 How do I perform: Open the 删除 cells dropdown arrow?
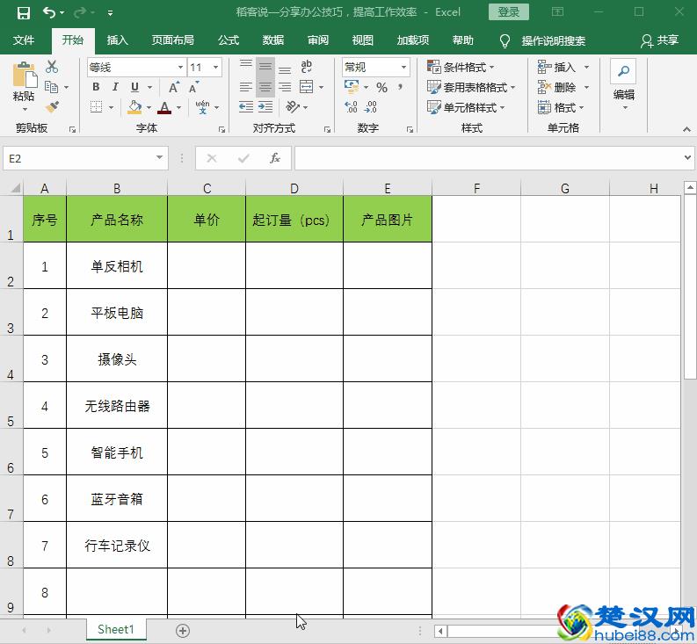[x=586, y=87]
